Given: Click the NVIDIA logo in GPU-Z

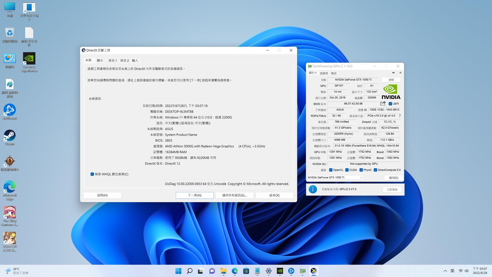Looking at the screenshot, I should (x=391, y=92).
